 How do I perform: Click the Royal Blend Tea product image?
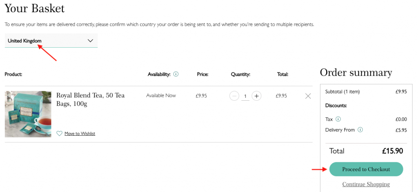28,114
